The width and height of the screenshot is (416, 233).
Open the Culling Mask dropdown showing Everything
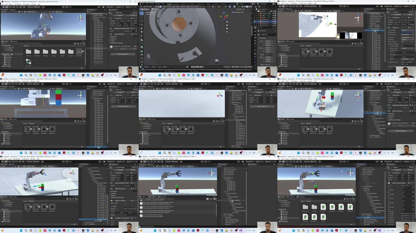[x=407, y=34]
